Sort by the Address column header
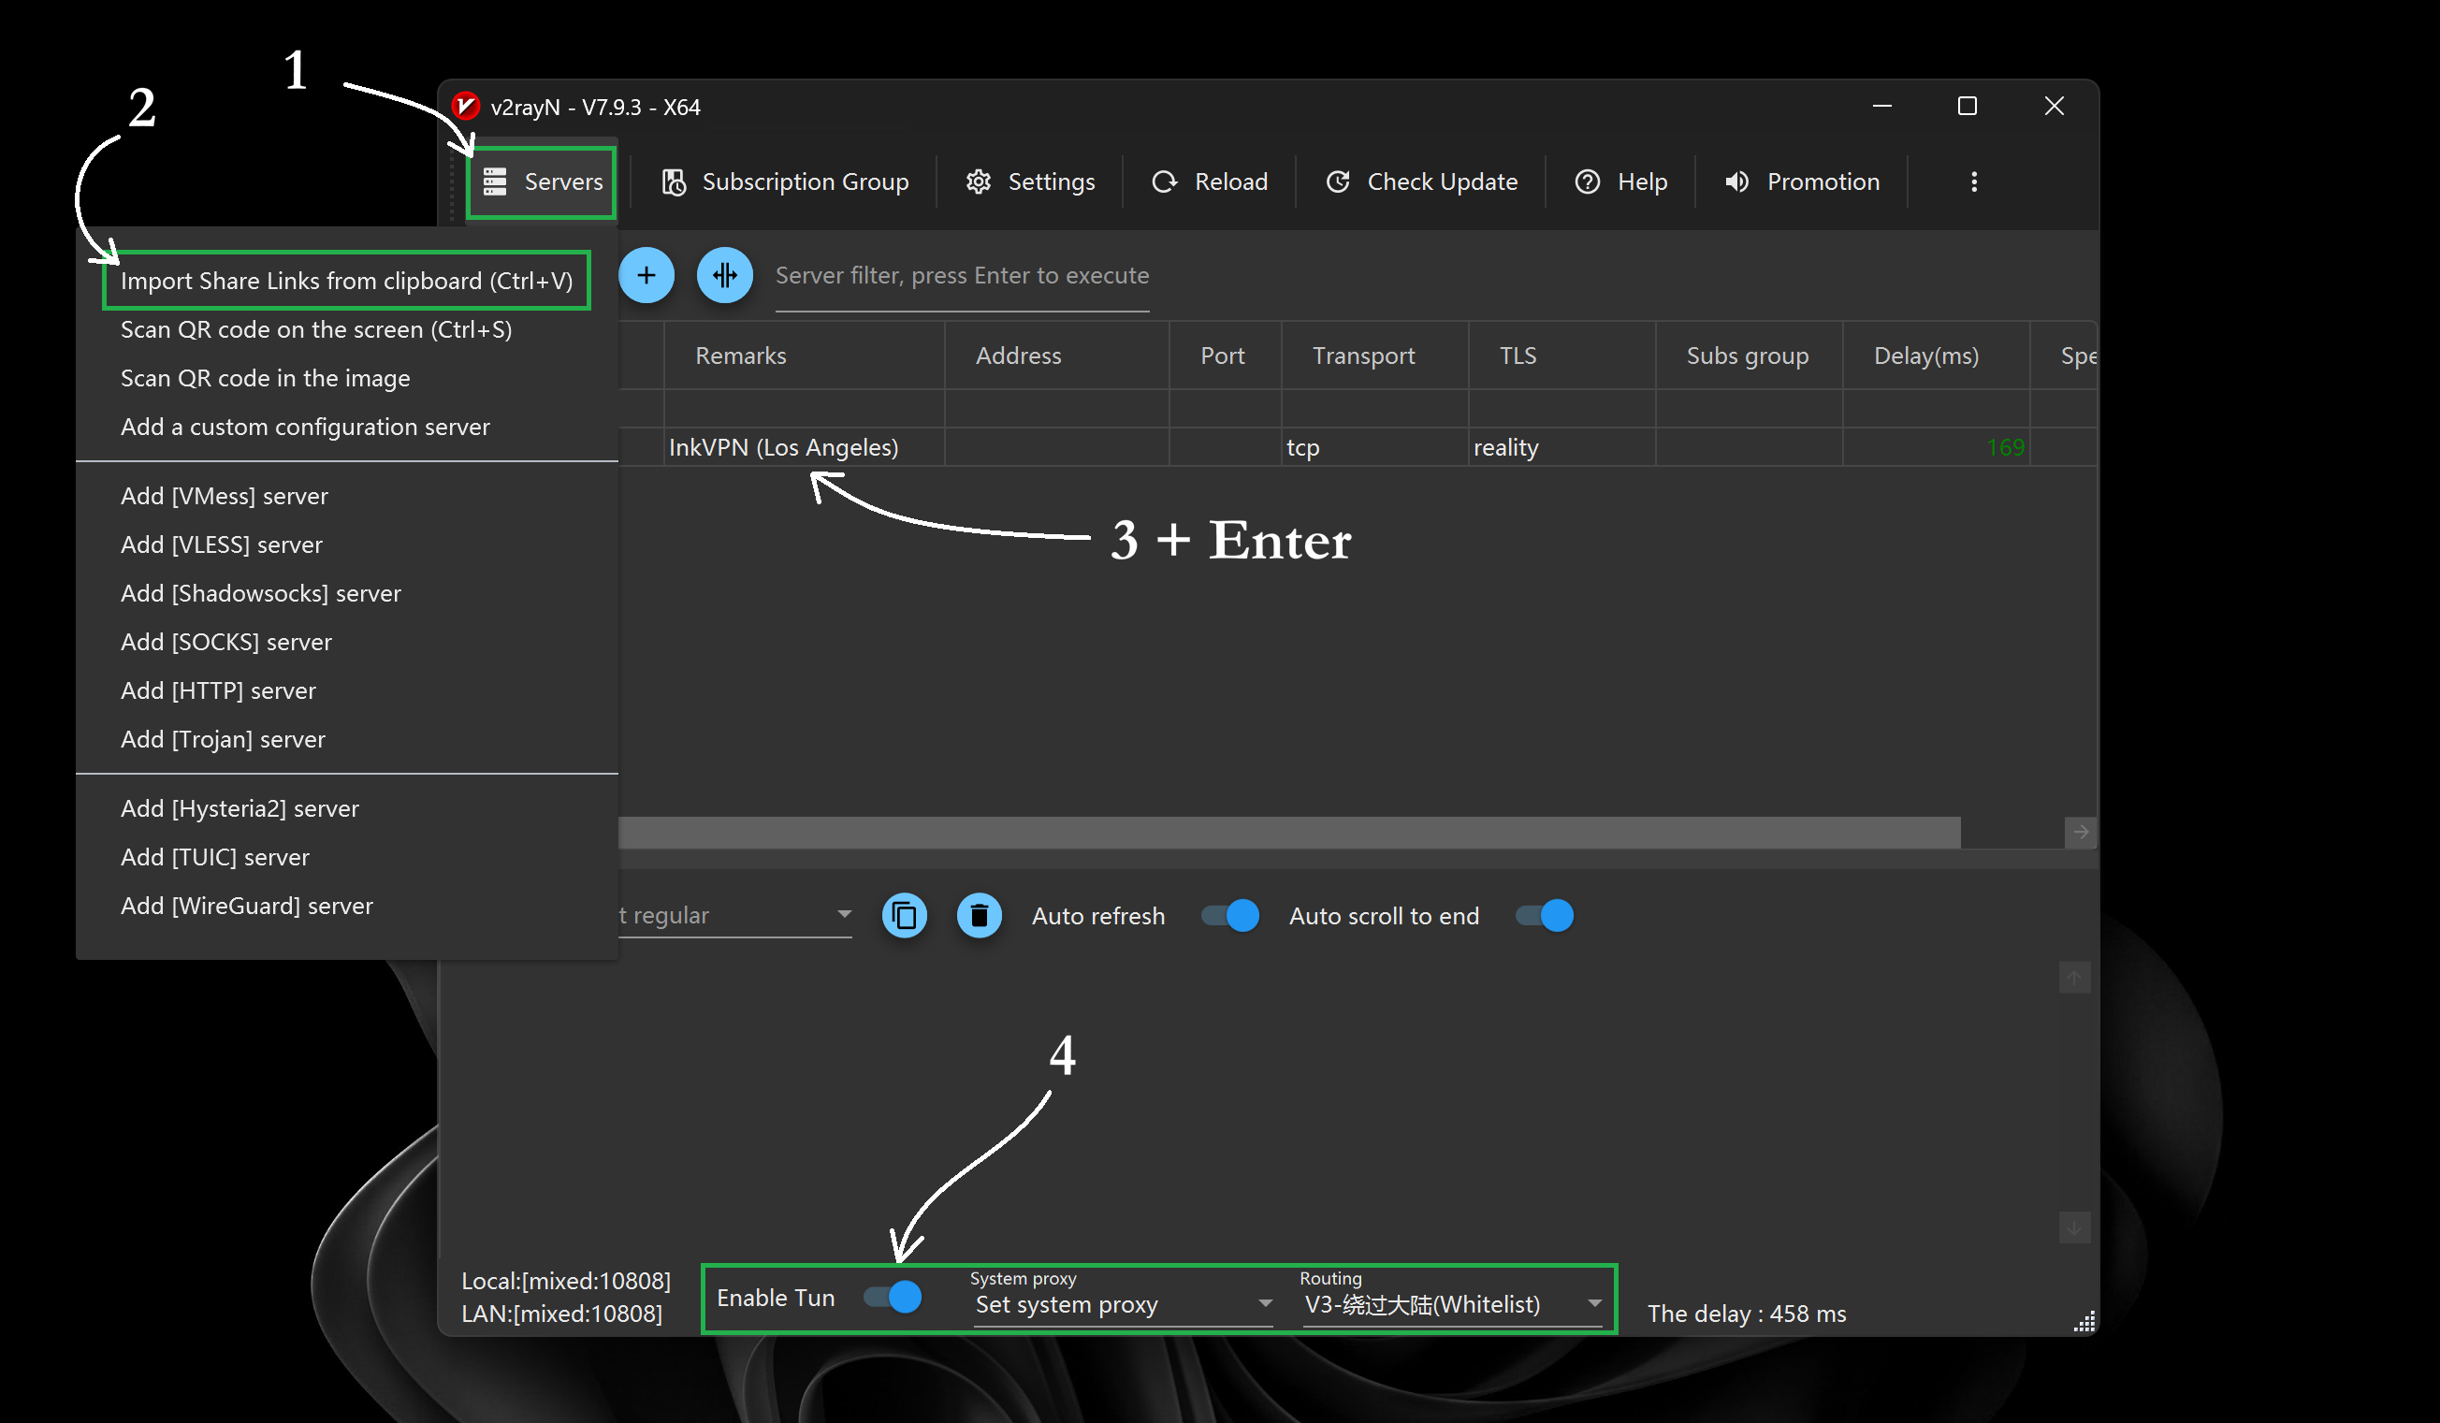 1057,356
